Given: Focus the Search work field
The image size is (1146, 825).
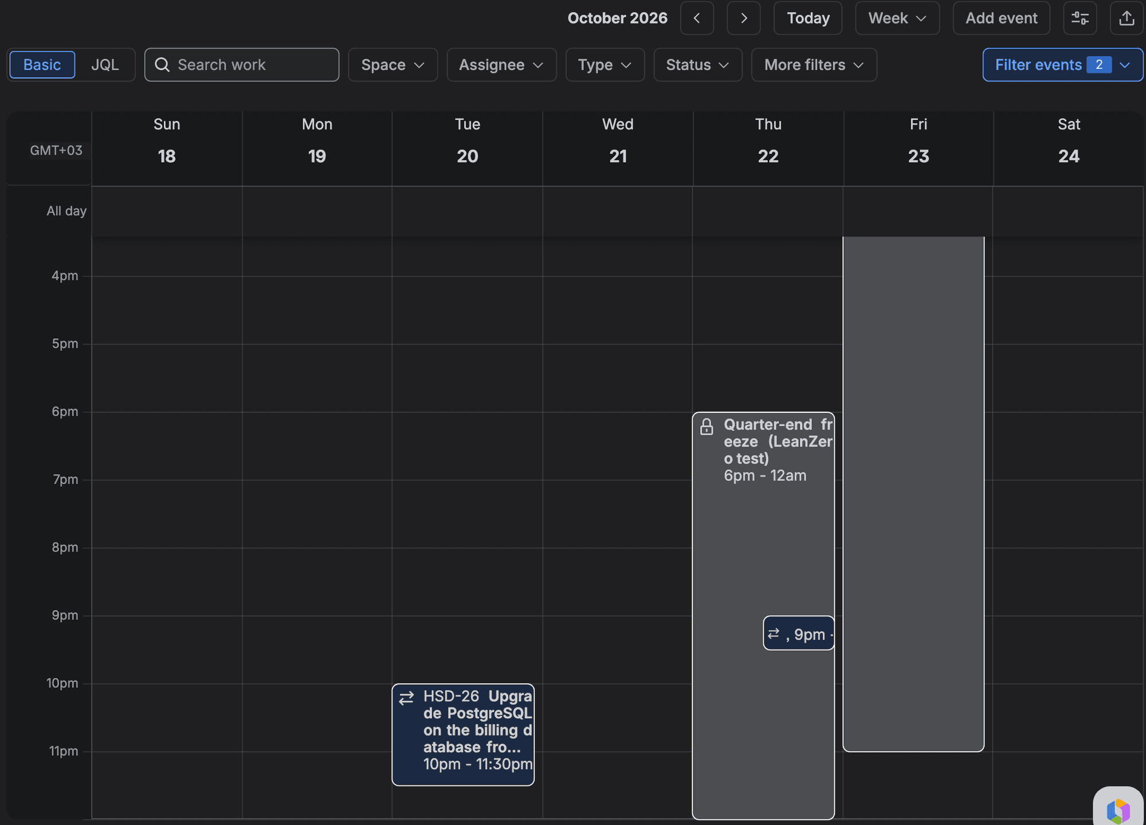Looking at the screenshot, I should [x=242, y=65].
